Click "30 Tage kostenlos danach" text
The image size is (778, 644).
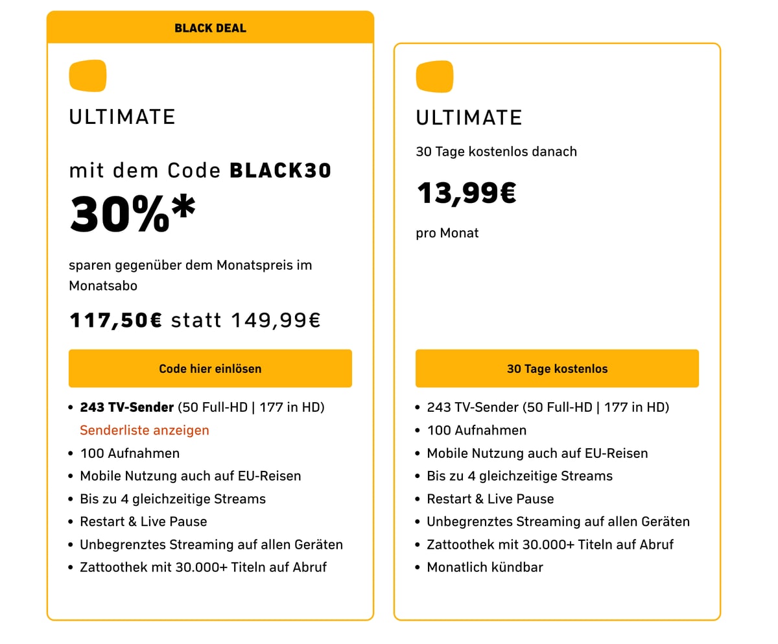click(496, 152)
